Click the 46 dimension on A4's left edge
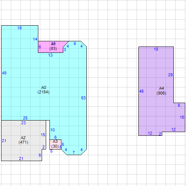The width and height of the screenshot is (186, 186). click(x=141, y=91)
